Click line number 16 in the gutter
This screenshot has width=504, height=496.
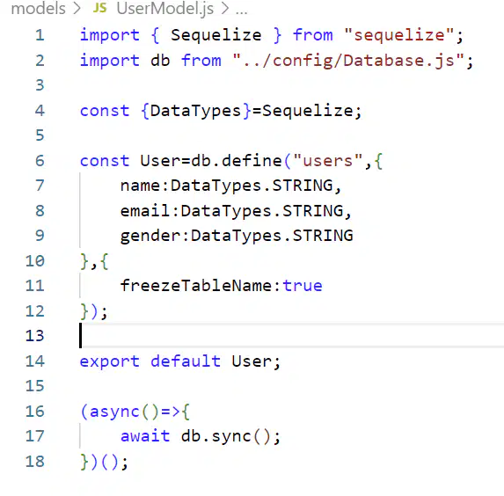(x=34, y=412)
